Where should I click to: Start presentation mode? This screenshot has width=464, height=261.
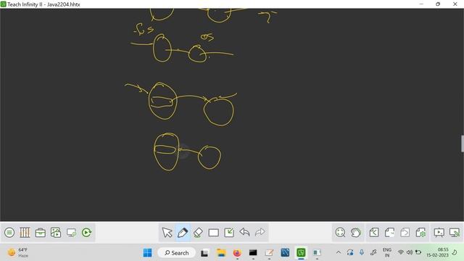tap(439, 233)
